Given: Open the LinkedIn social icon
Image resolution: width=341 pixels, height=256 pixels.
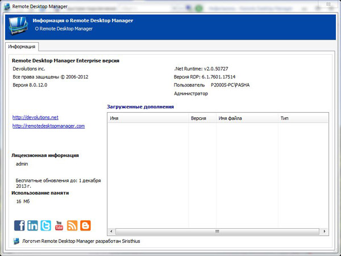Looking at the screenshot, I should tap(32, 225).
